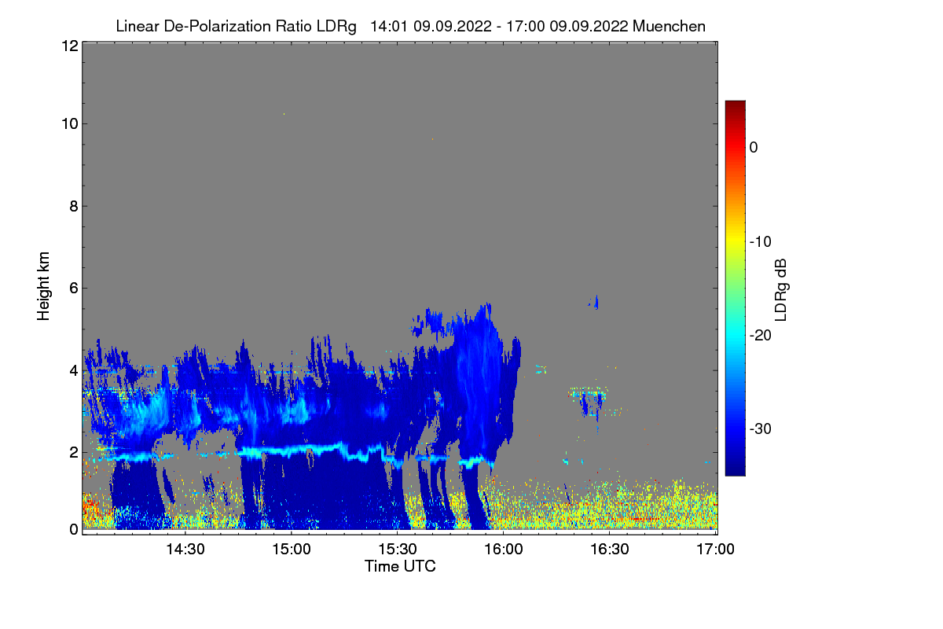The height and width of the screenshot is (629, 943).
Task: Click the '4' height tick label
Action: [x=72, y=370]
